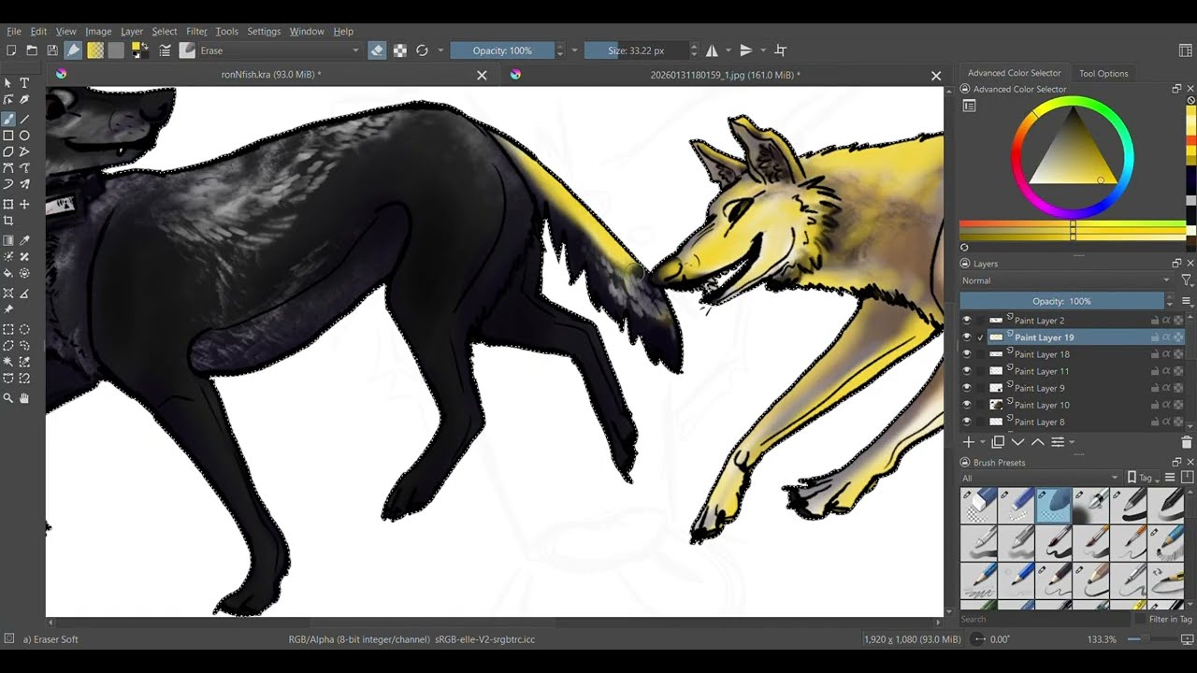Select the Bezier Curve tool

point(8,168)
